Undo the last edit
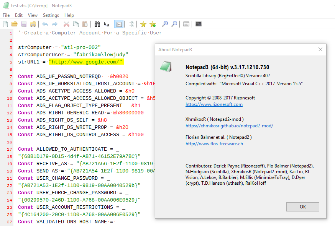 [45, 24]
